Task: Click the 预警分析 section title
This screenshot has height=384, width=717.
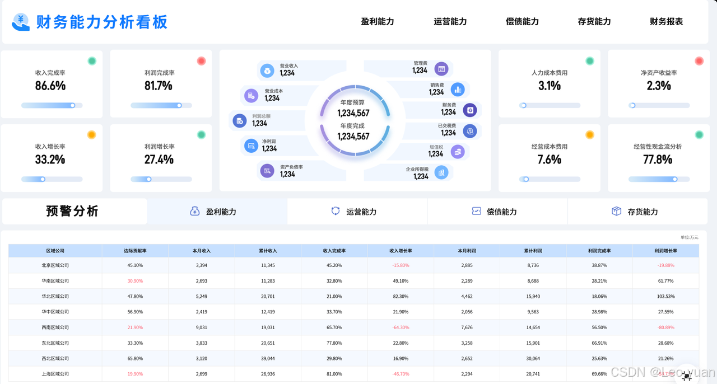Action: click(x=72, y=211)
